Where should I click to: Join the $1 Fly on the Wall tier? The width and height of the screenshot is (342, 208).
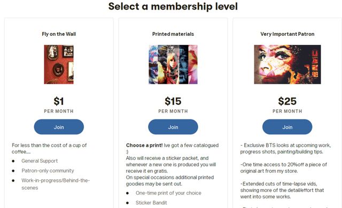59,127
